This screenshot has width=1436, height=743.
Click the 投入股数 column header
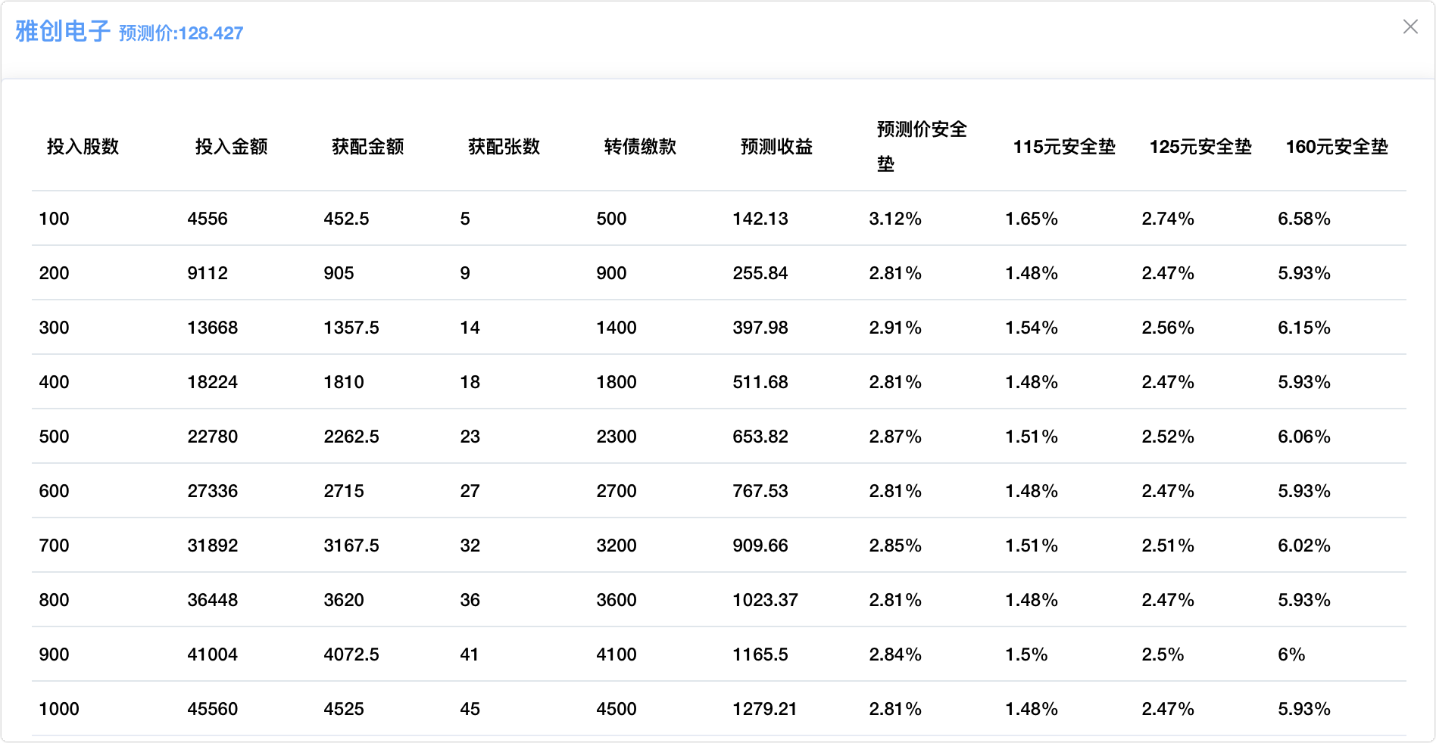83,147
